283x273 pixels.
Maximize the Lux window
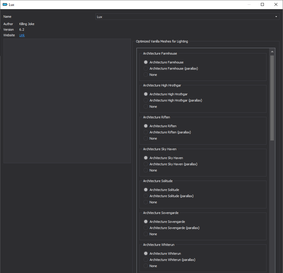click(x=262, y=4)
